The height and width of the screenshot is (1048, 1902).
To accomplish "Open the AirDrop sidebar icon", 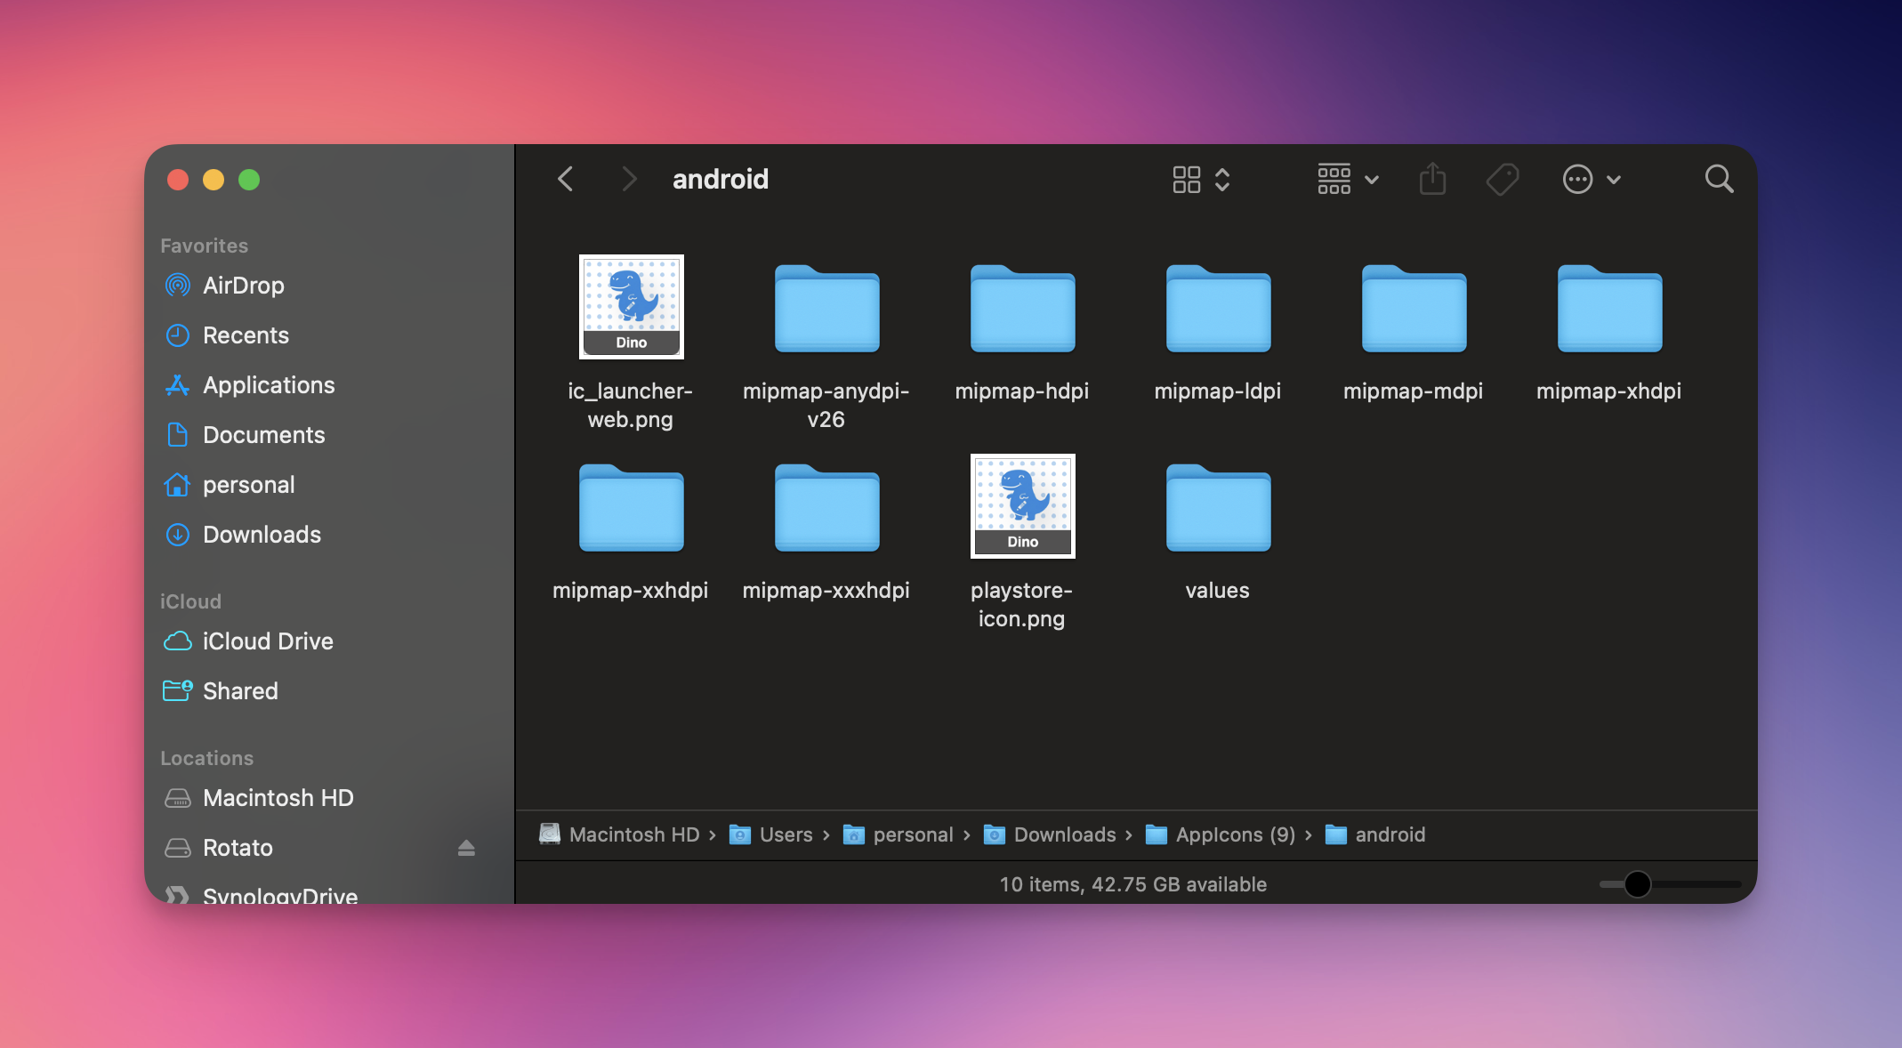I will point(178,286).
